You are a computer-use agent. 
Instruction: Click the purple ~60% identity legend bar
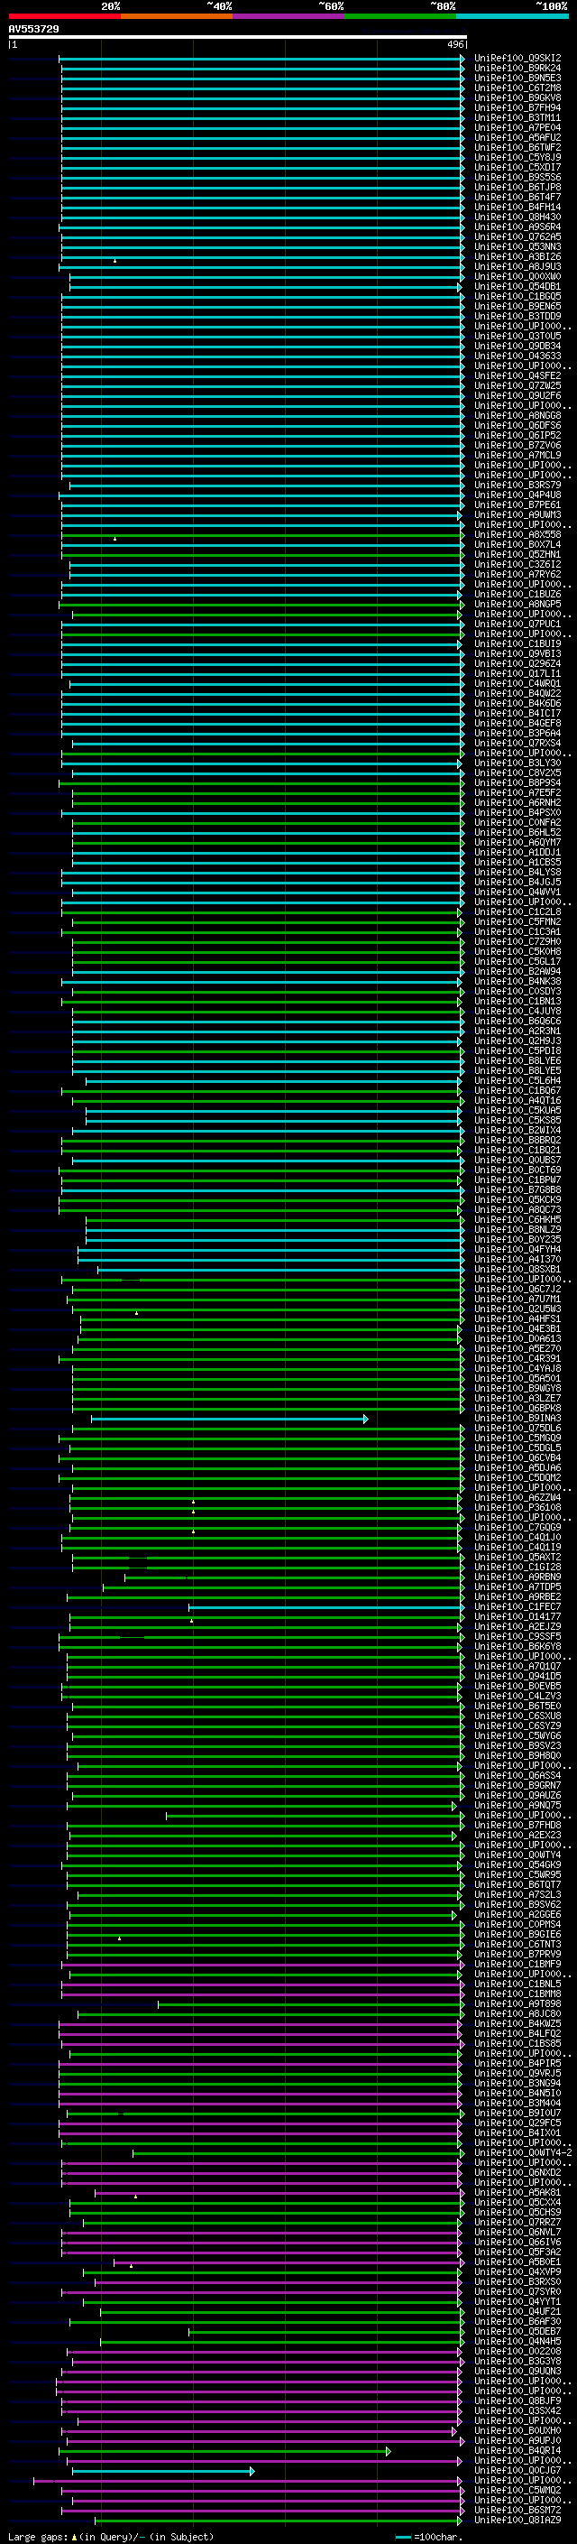pyautogui.click(x=289, y=16)
